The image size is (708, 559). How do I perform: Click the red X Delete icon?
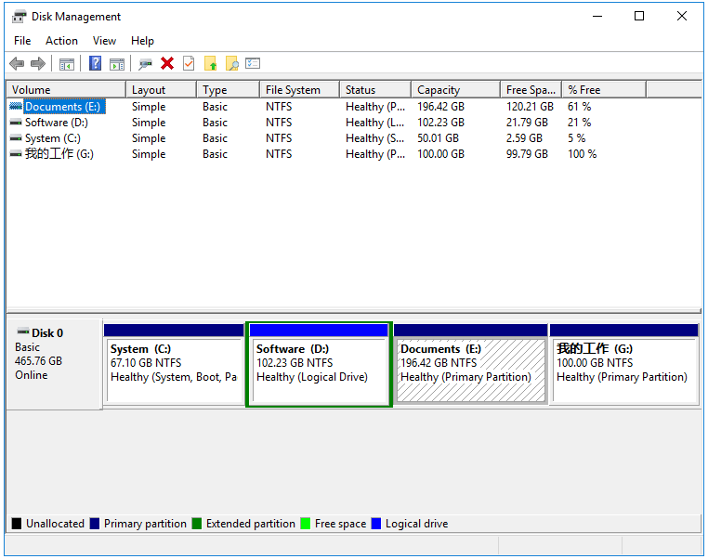click(167, 64)
